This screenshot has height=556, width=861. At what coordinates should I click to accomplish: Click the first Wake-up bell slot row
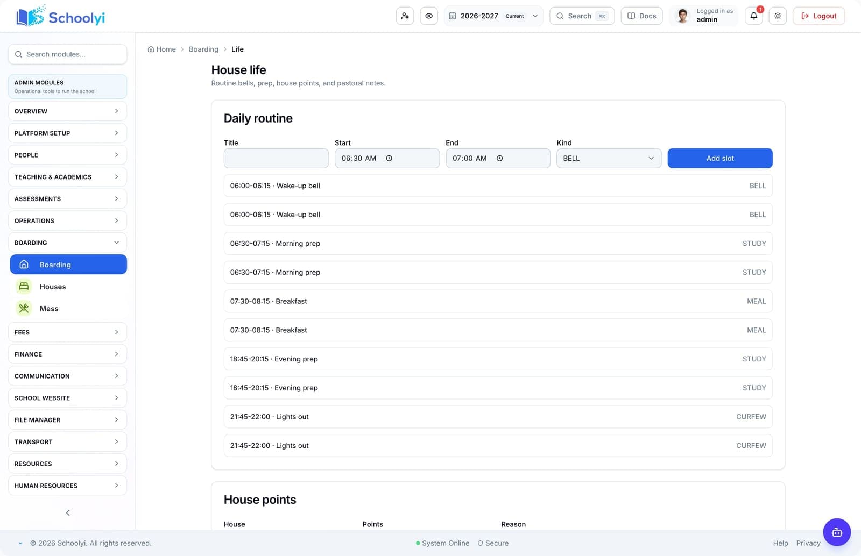pos(498,186)
